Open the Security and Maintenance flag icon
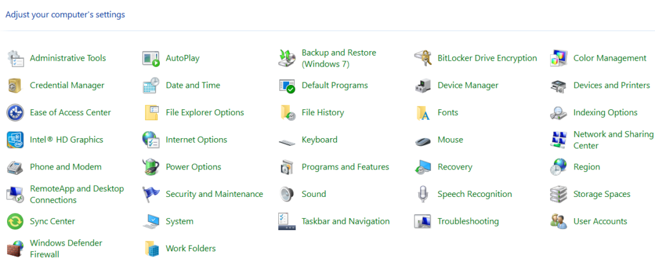The image size is (655, 266). [151, 194]
